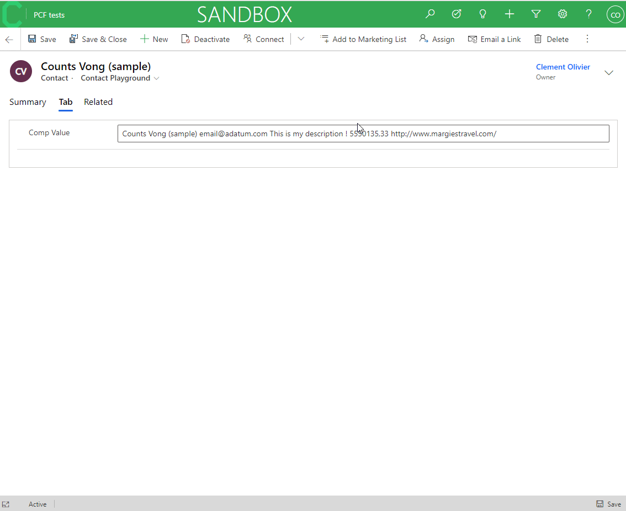Click the pop-out icon in status bar
Image resolution: width=626 pixels, height=511 pixels.
(x=6, y=504)
